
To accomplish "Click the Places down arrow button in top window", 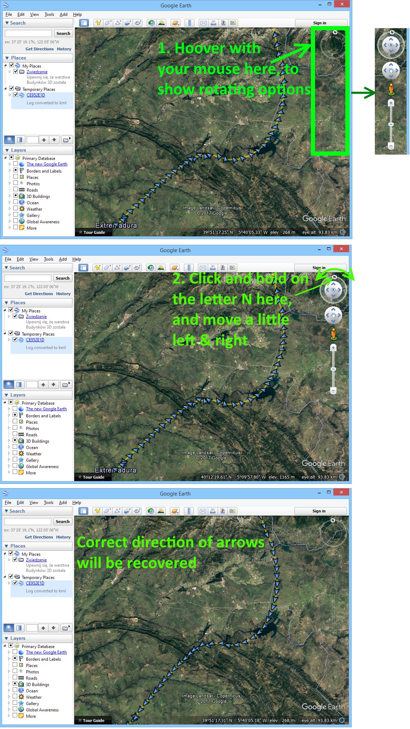I will coord(54,140).
